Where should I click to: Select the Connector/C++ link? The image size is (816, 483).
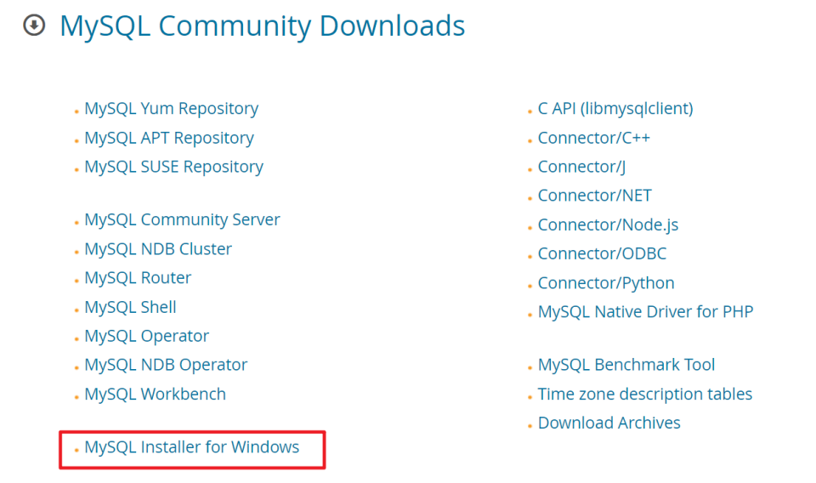tap(594, 138)
